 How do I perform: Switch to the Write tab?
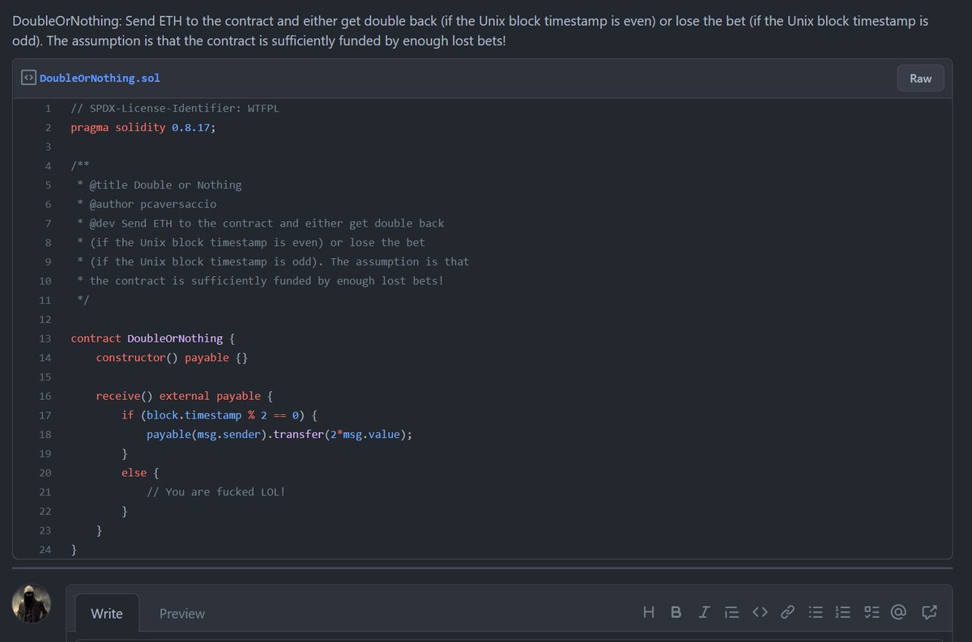[107, 614]
